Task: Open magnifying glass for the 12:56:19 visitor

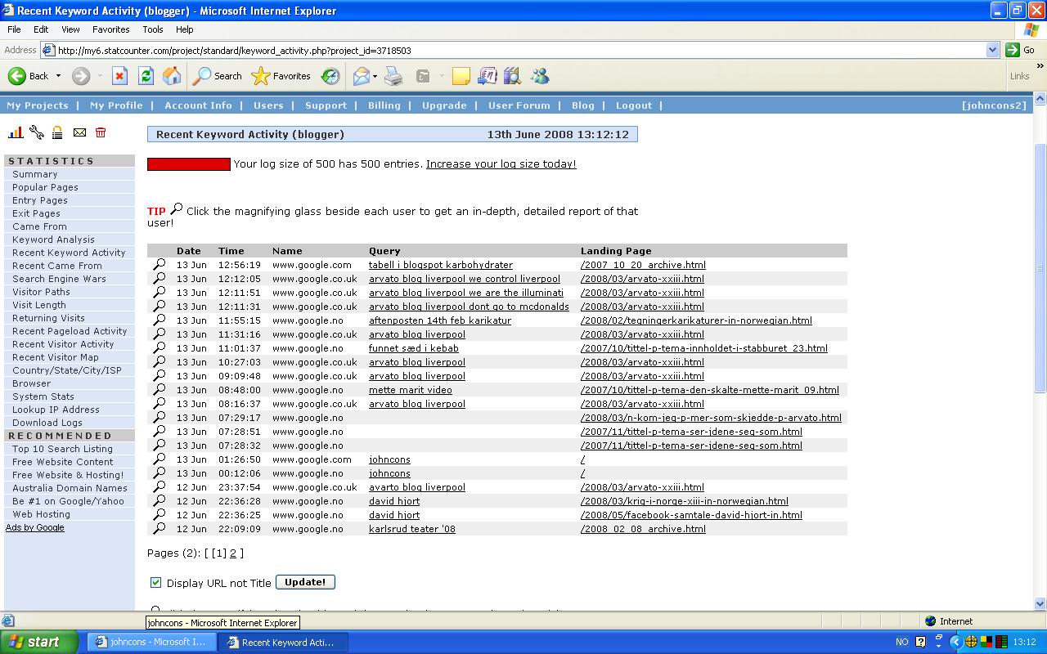Action: [160, 264]
